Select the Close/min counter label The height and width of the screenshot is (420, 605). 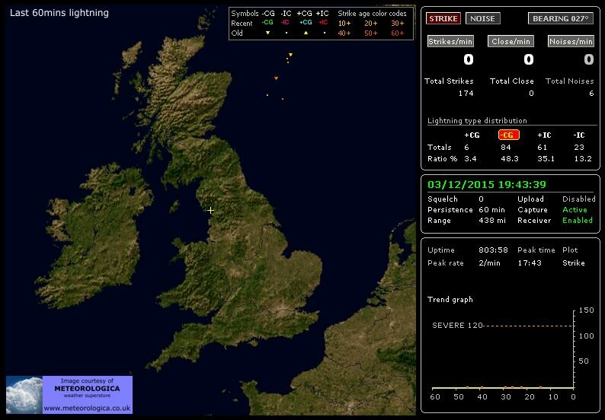tap(511, 41)
